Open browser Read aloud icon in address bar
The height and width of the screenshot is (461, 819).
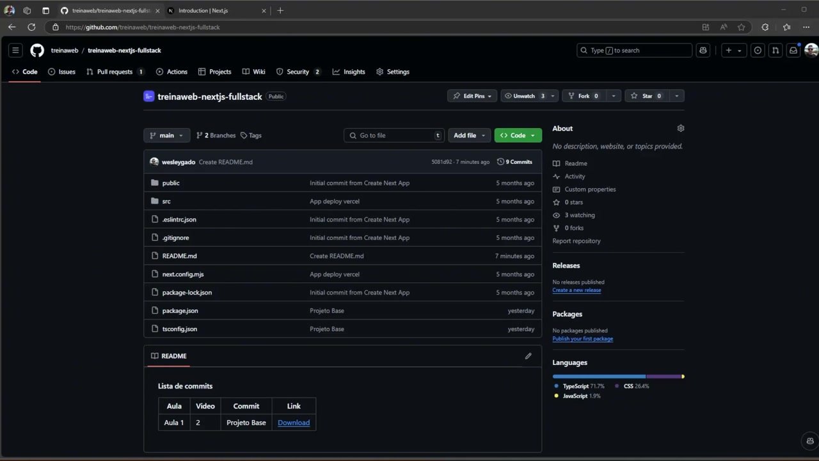pyautogui.click(x=724, y=27)
